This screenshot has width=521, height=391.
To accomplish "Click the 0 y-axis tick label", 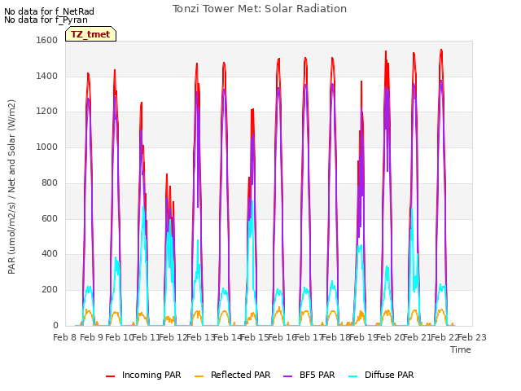I will 55,326.
